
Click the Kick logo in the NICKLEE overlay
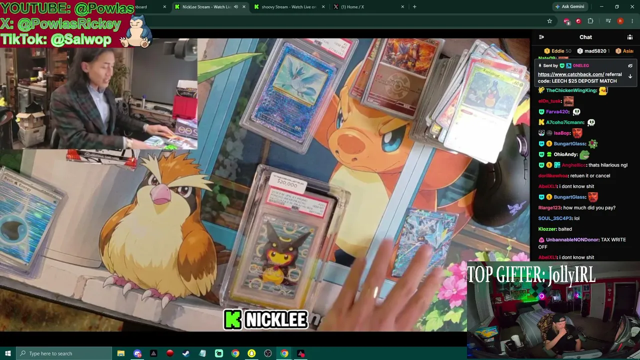[x=233, y=320]
